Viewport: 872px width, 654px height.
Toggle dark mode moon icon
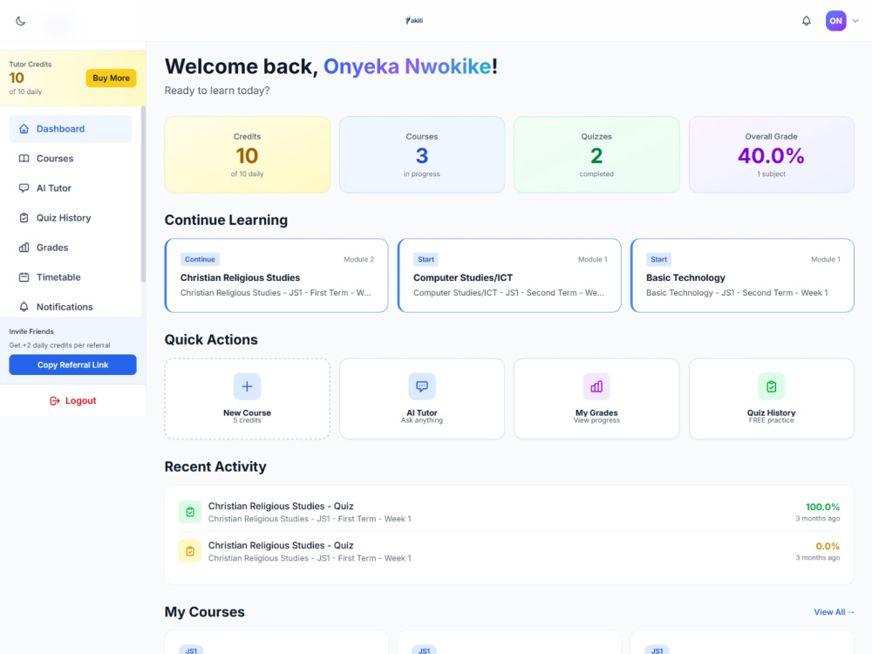point(21,21)
